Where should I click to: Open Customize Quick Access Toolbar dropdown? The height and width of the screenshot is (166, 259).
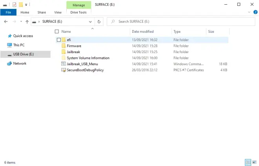click(26, 5)
